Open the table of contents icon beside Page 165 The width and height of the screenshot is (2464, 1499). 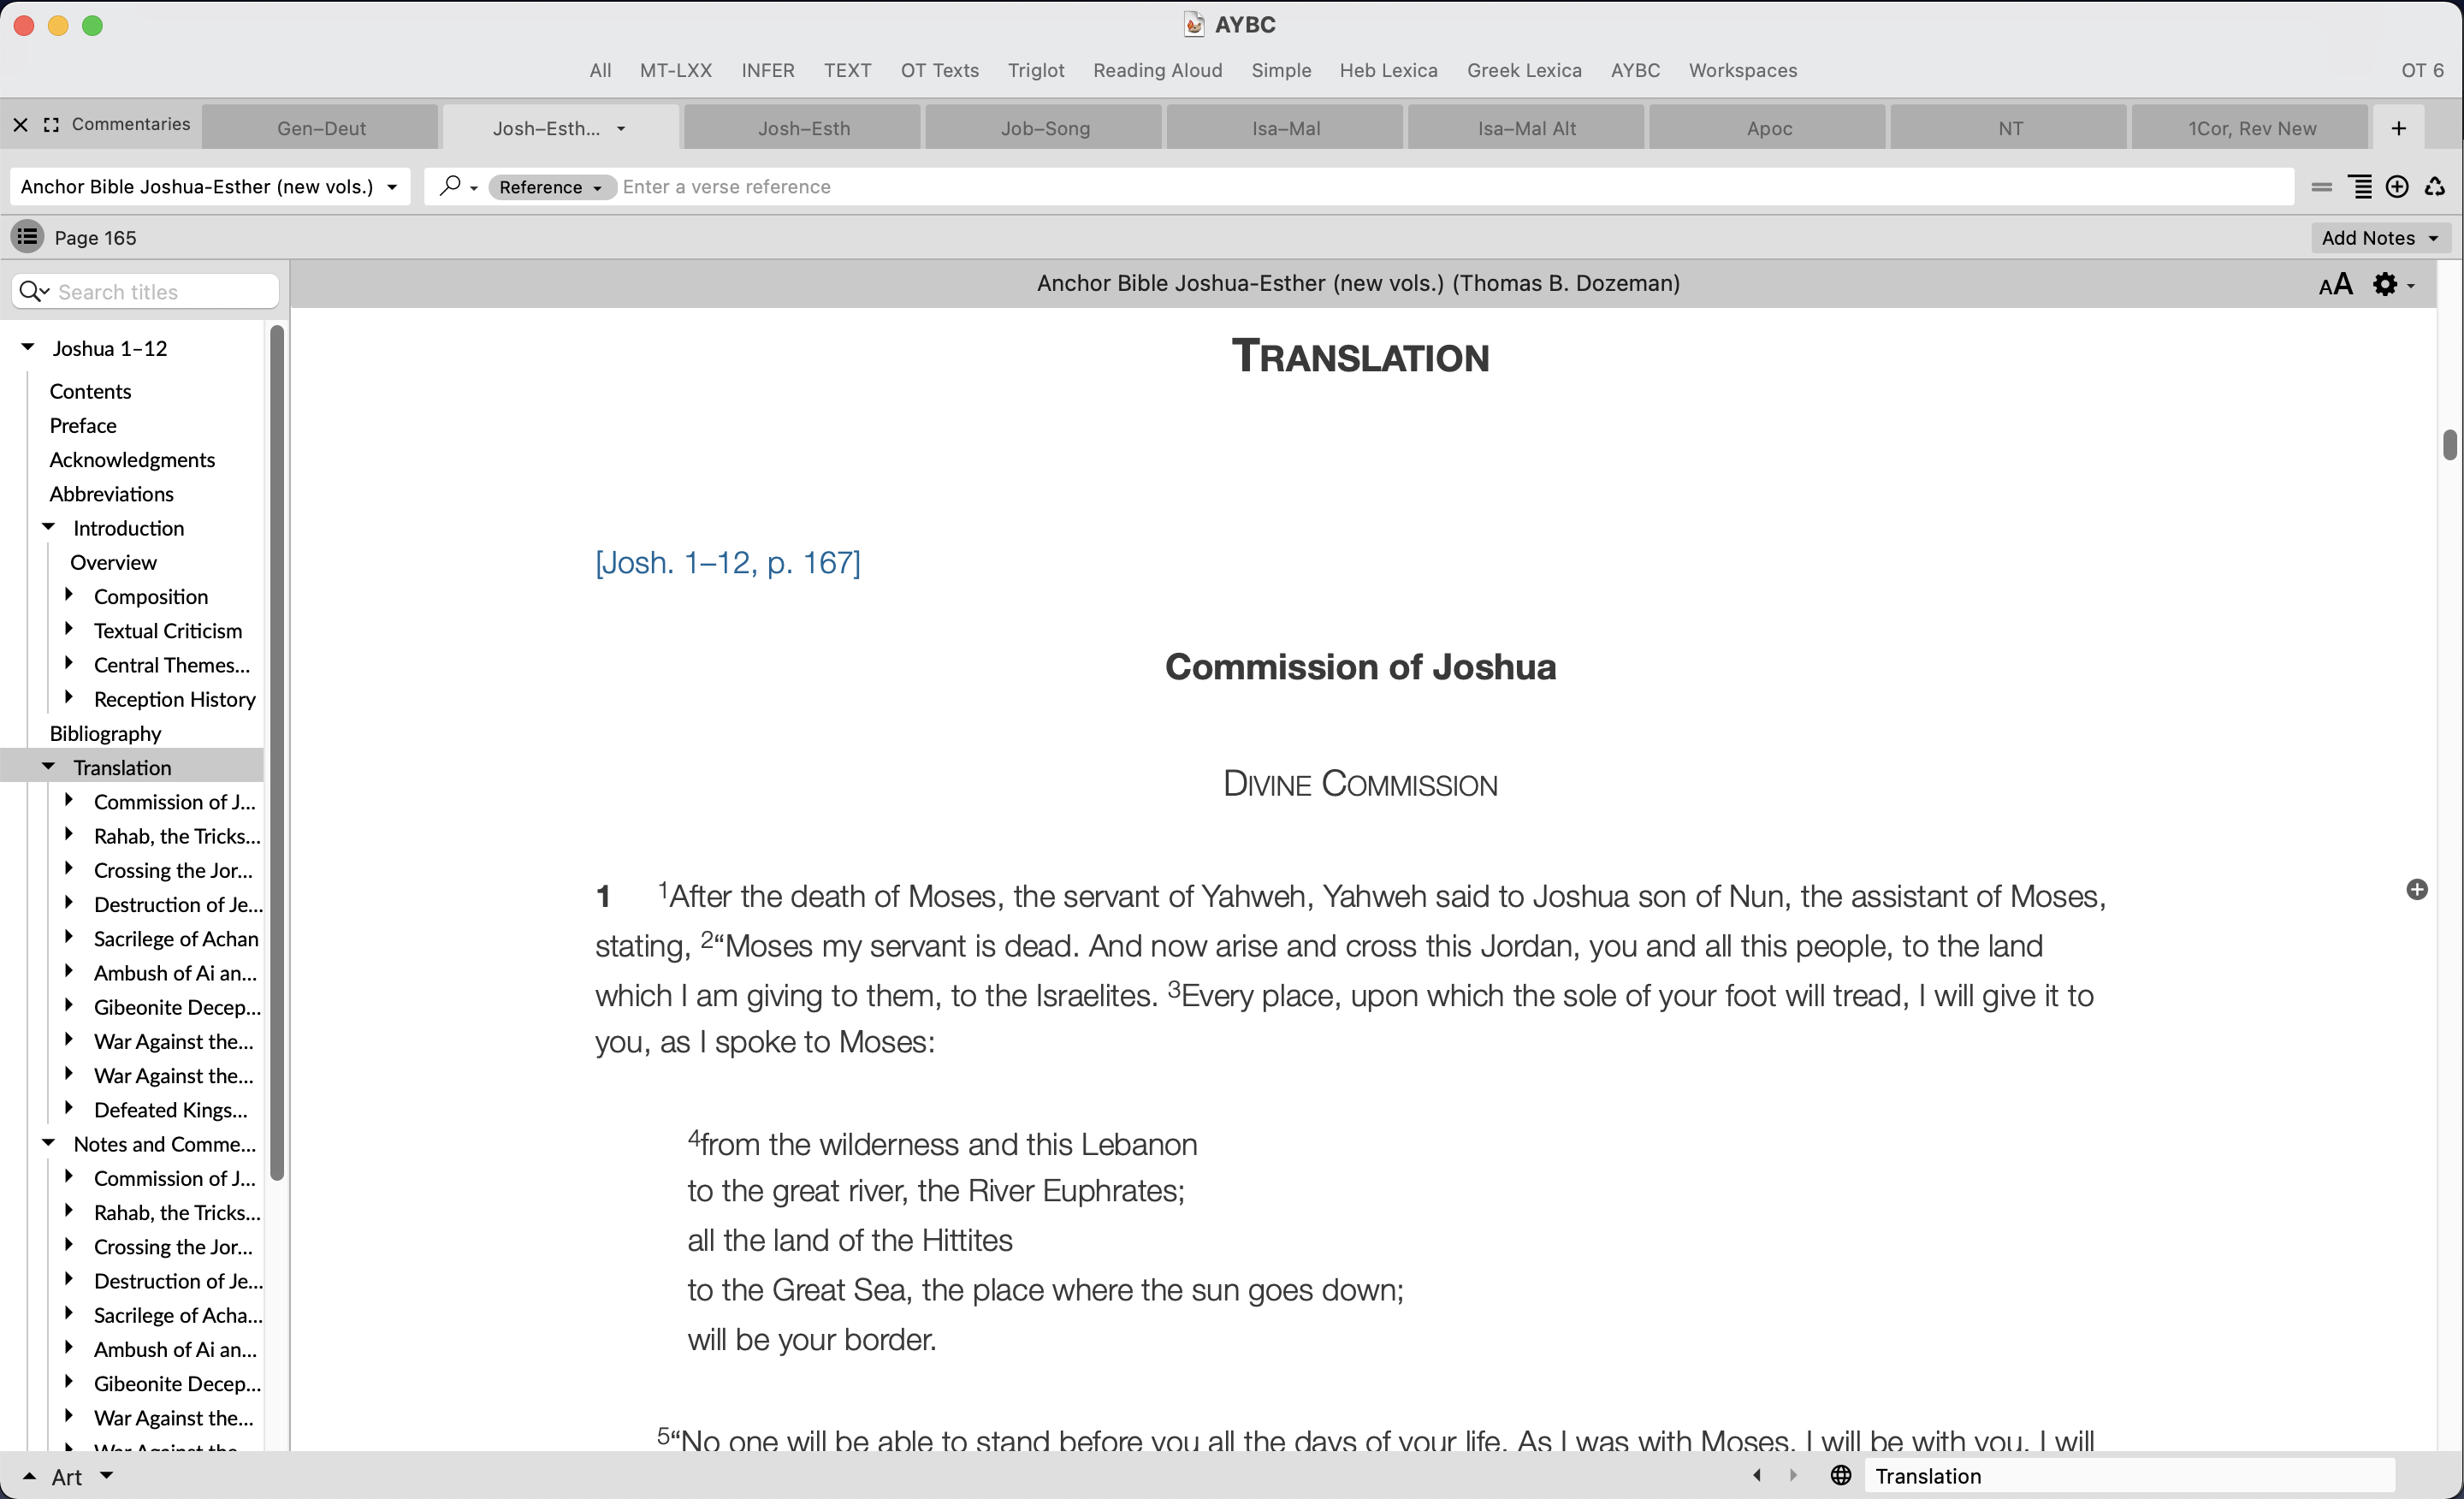(27, 236)
